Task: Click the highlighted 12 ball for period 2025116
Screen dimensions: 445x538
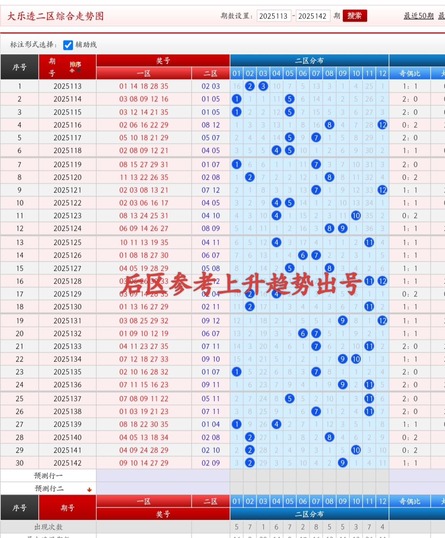Action: coord(382,125)
